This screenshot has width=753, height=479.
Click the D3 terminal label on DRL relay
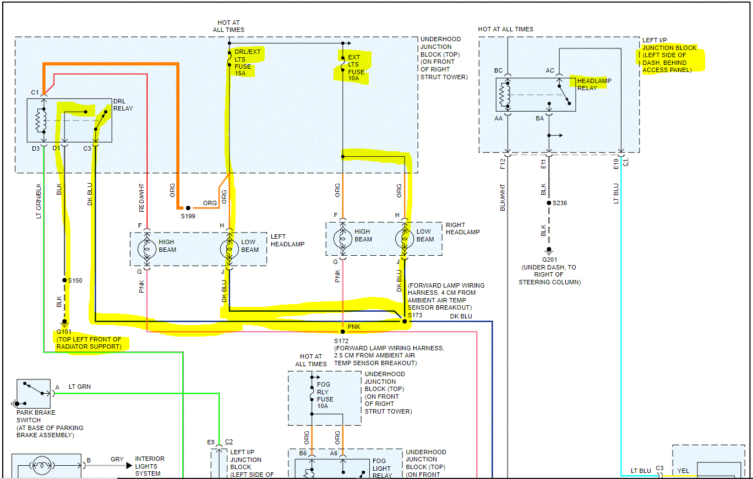[x=36, y=148]
